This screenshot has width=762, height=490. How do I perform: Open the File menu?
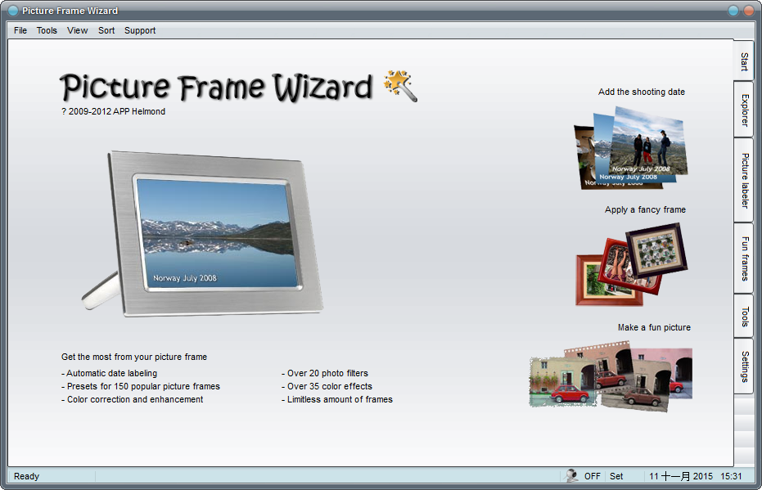[20, 30]
